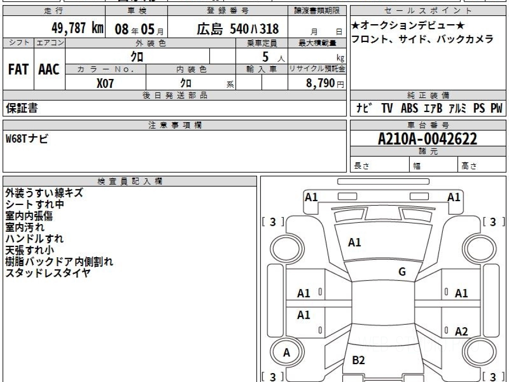Click the A1 mark on the hood

pos(354,242)
